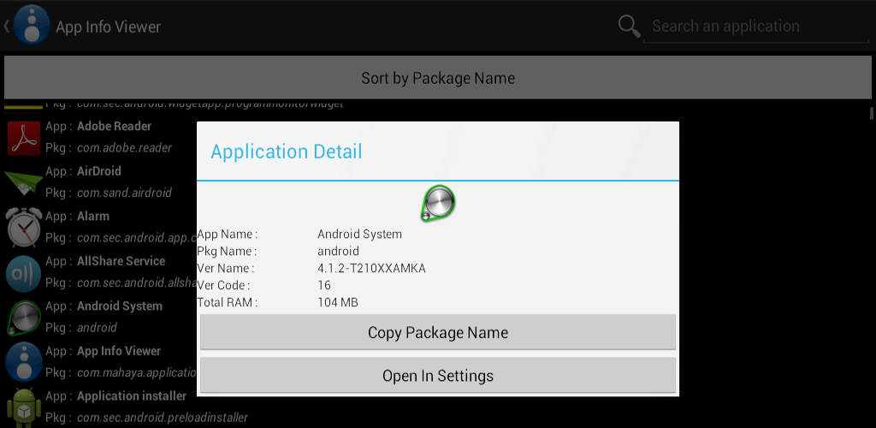Tap the Adobe Reader app icon

pos(24,137)
